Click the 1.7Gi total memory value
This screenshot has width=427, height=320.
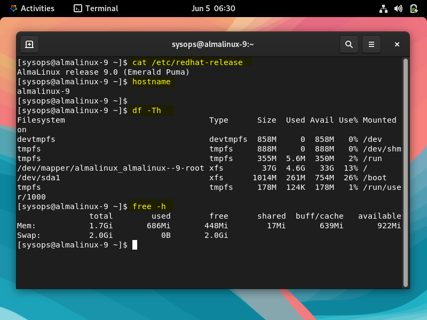[101, 226]
